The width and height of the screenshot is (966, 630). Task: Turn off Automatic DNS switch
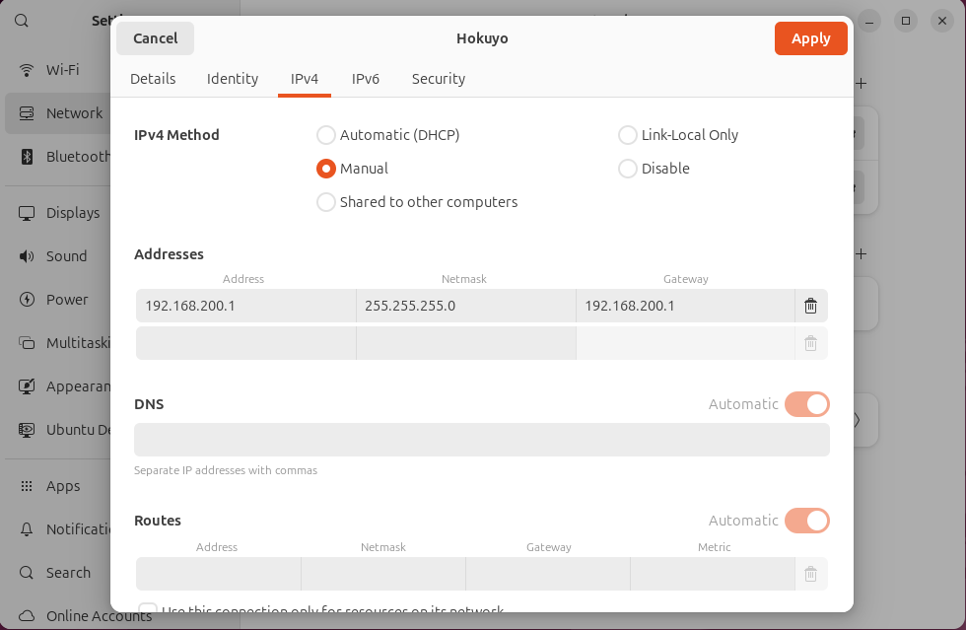point(806,404)
